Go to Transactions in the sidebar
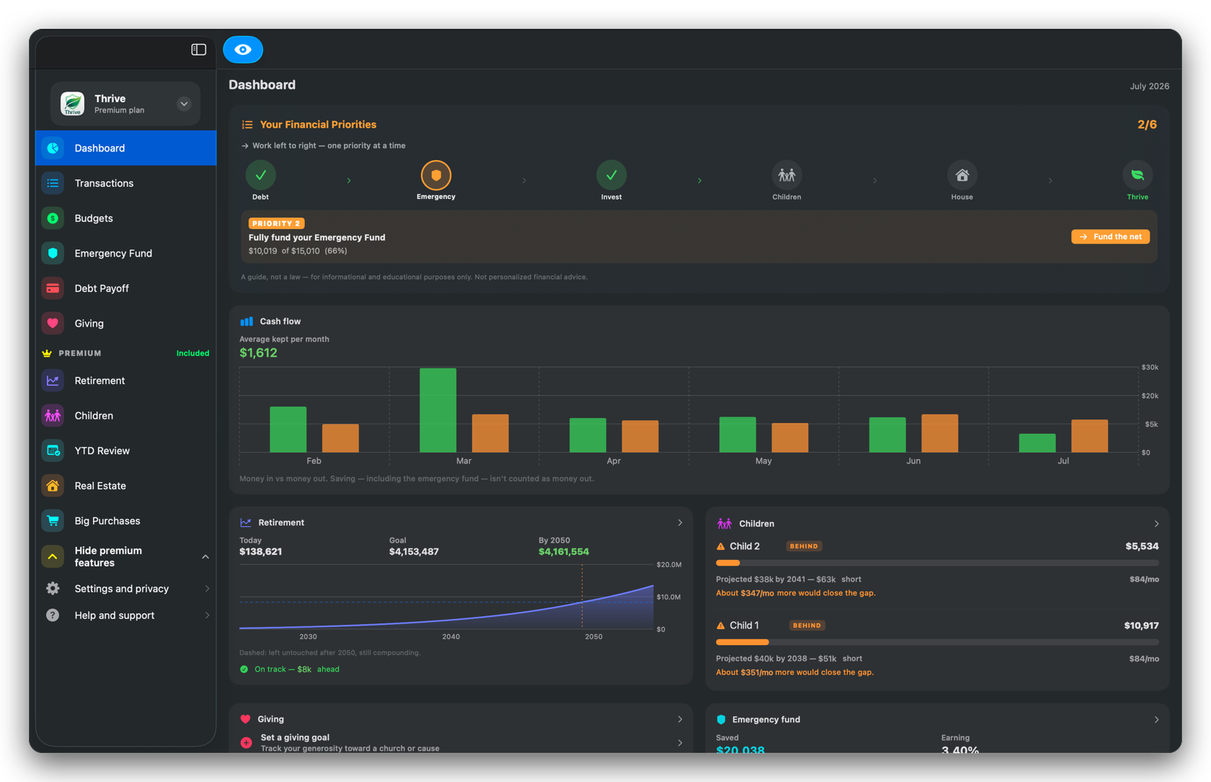Screen dimensions: 1211x782 pyautogui.click(x=126, y=183)
